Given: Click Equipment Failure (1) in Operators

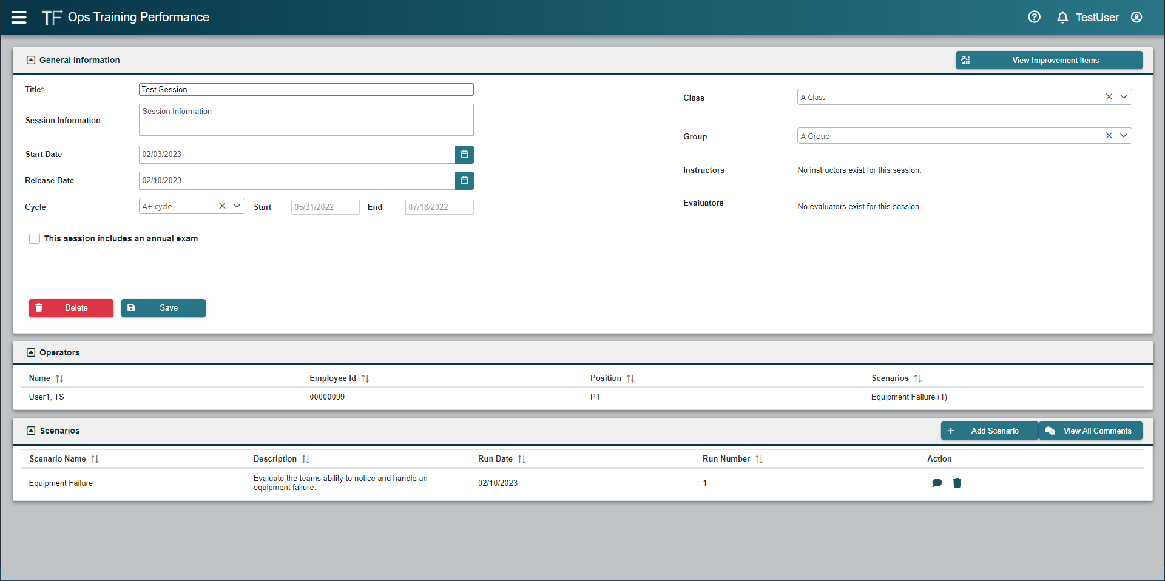Looking at the screenshot, I should tap(909, 397).
